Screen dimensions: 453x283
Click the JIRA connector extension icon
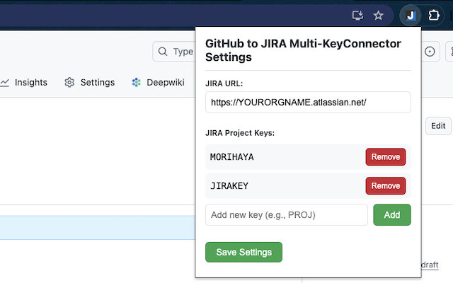click(x=411, y=16)
